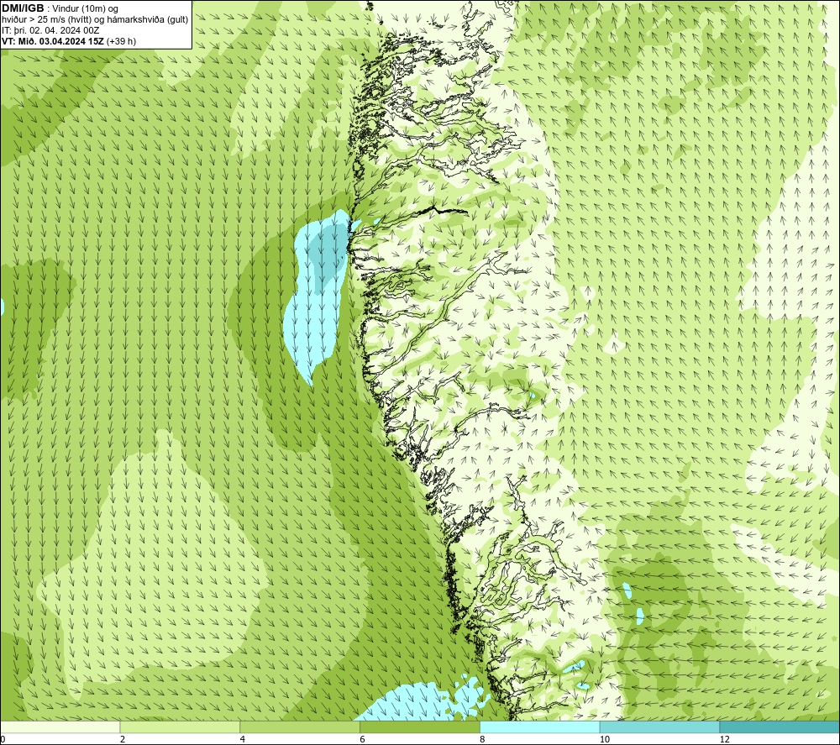This screenshot has height=745, width=840.
Task: Click the scale label '8'
Action: click(x=483, y=739)
